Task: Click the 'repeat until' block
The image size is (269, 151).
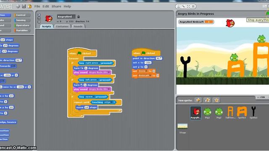Action: [x=82, y=102]
